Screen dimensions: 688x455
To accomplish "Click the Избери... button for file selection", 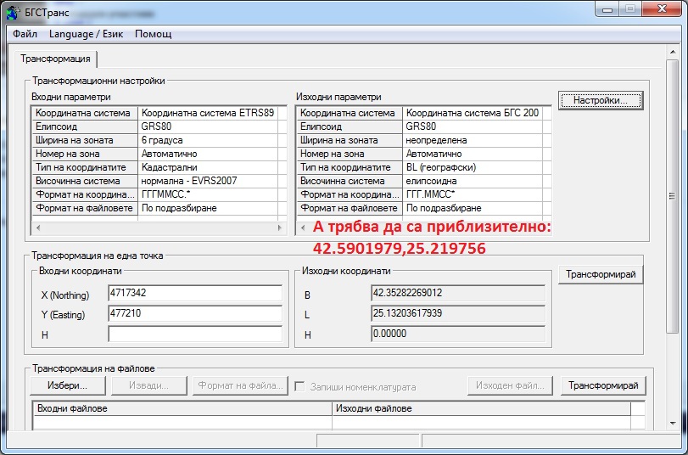I will [x=71, y=386].
